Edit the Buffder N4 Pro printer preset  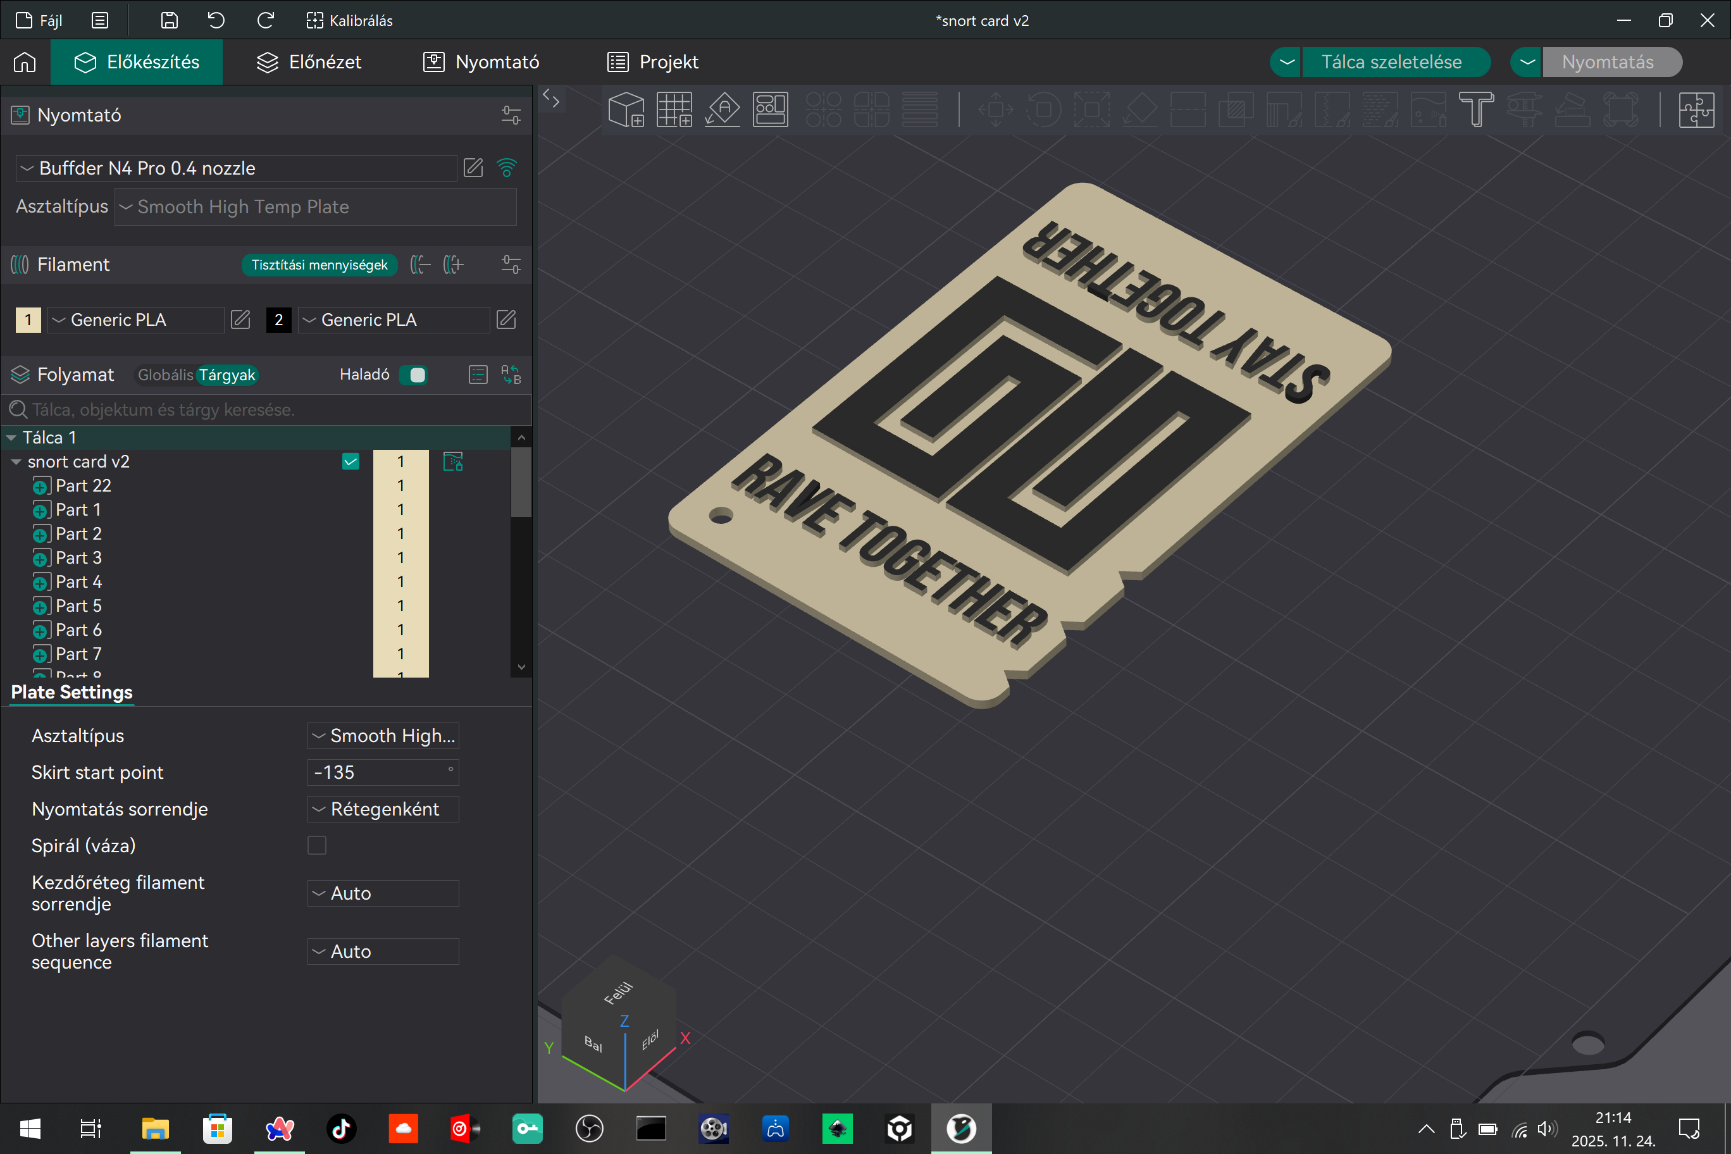tap(473, 168)
